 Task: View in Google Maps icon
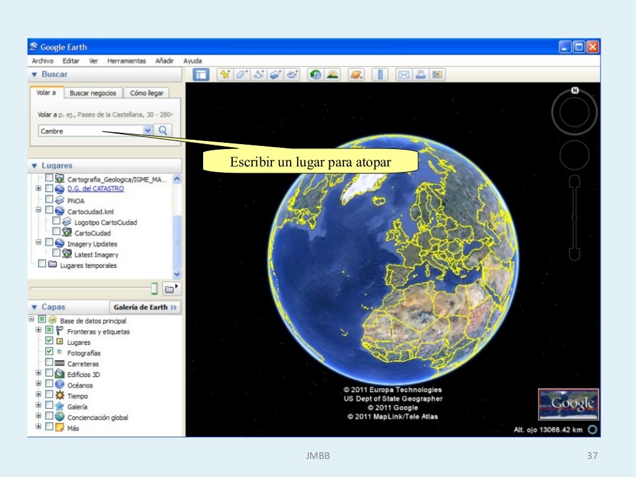coord(437,75)
